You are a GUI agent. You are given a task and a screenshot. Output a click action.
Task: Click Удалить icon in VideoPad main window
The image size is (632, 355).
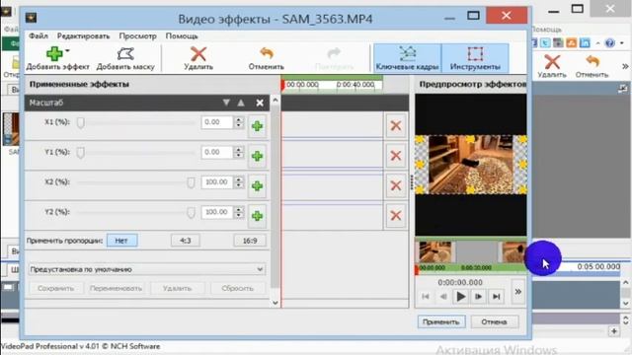pos(552,62)
